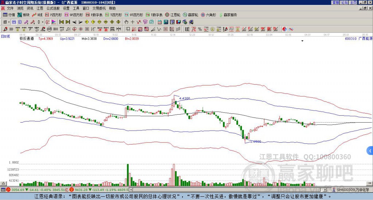Open the 浏览 menu
This screenshot has height=200, width=373.
(x=20, y=8)
